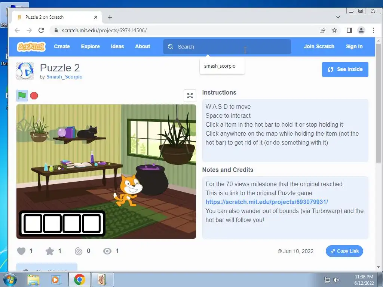
Task: Select the Puzzle 2 on Scratch tab
Action: [56, 17]
